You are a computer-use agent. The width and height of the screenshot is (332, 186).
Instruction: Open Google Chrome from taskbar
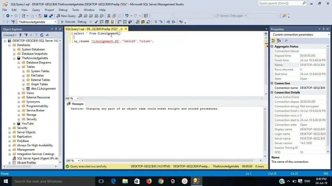[161, 181]
